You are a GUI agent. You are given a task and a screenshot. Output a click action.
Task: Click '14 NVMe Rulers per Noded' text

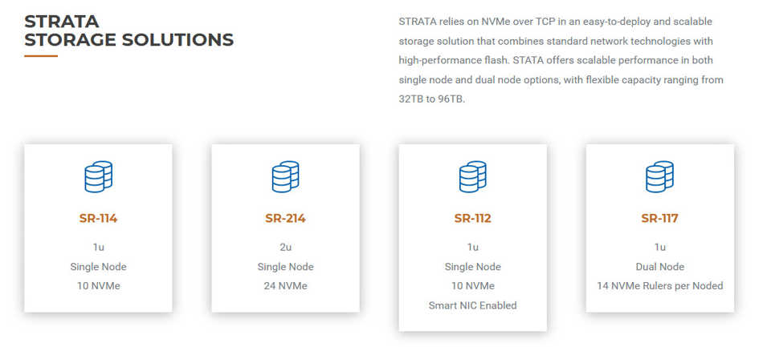coord(660,286)
